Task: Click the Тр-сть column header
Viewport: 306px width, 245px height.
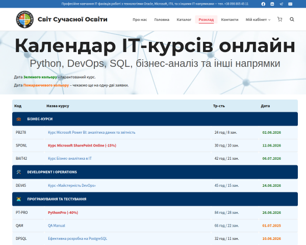Action: (x=219, y=106)
